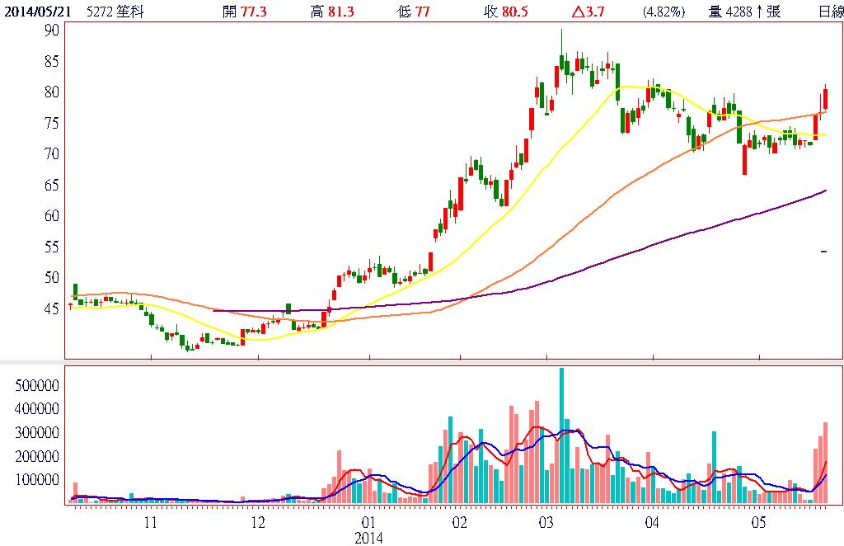Select the stock name 5272 笙科

111,11
